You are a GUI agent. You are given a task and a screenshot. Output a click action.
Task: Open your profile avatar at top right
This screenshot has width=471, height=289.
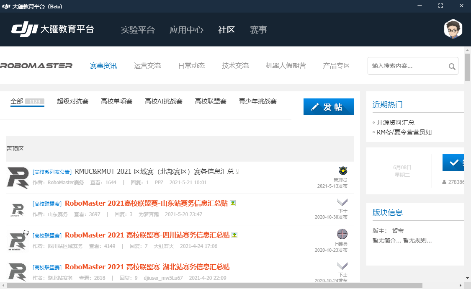(453, 29)
